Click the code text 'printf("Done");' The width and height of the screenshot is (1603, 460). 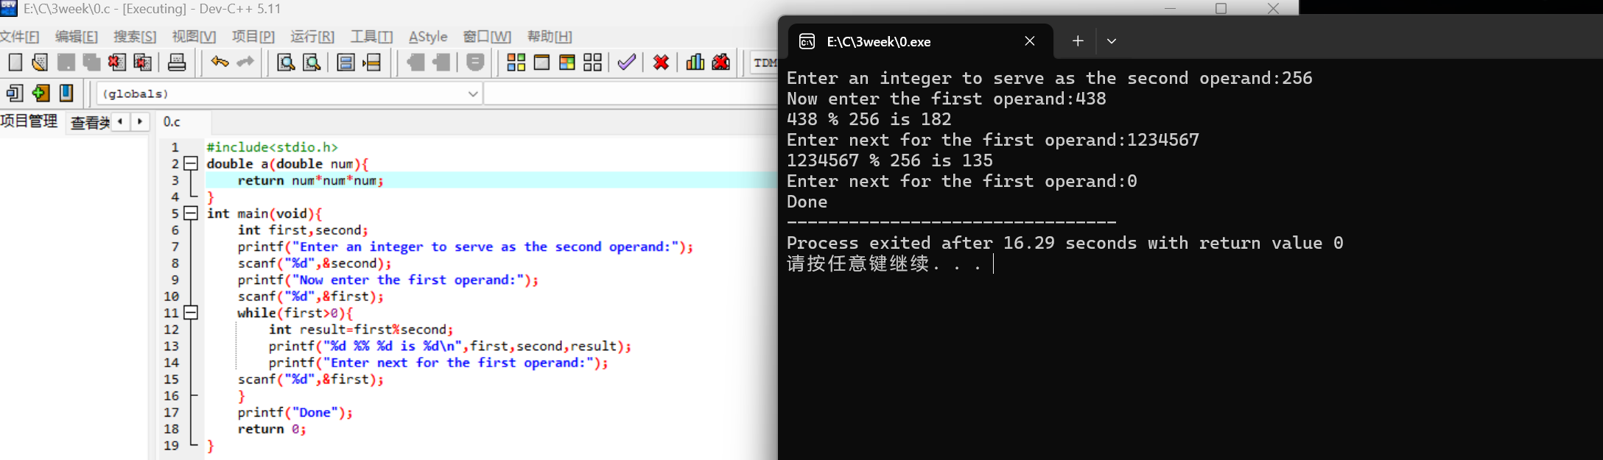[295, 412]
